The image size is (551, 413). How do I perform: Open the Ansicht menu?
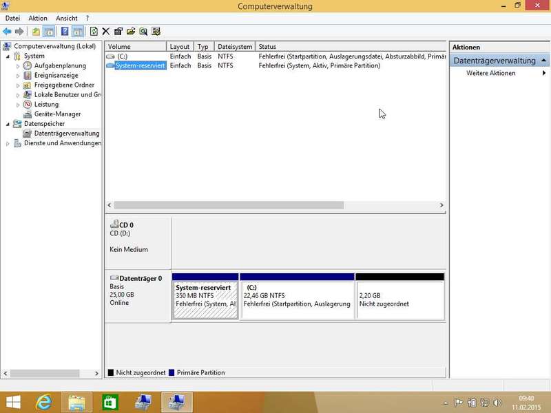(67, 18)
